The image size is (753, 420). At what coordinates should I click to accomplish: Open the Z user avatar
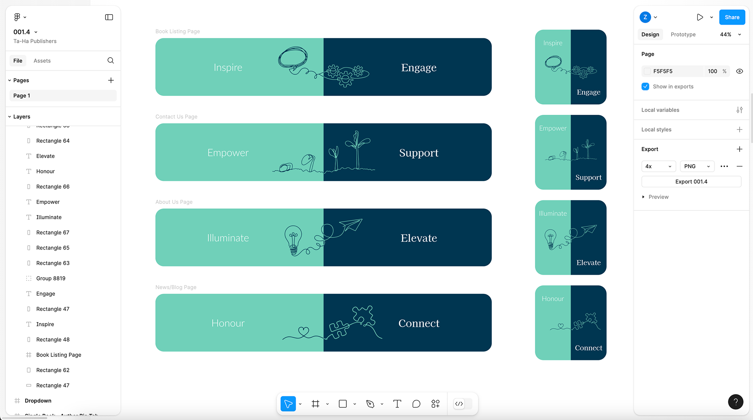(x=645, y=17)
